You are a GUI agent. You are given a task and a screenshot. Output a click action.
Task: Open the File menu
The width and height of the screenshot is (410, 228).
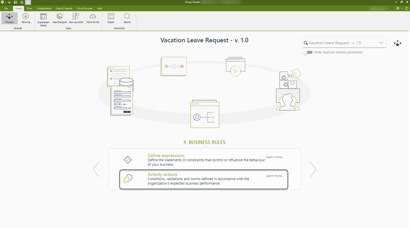coord(6,8)
